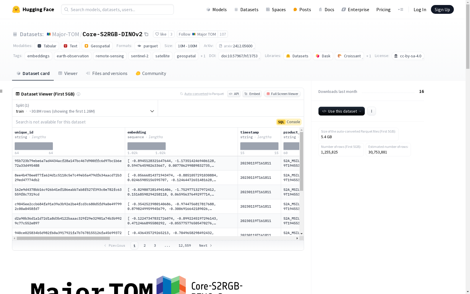Click the Dask library tag

[323, 56]
